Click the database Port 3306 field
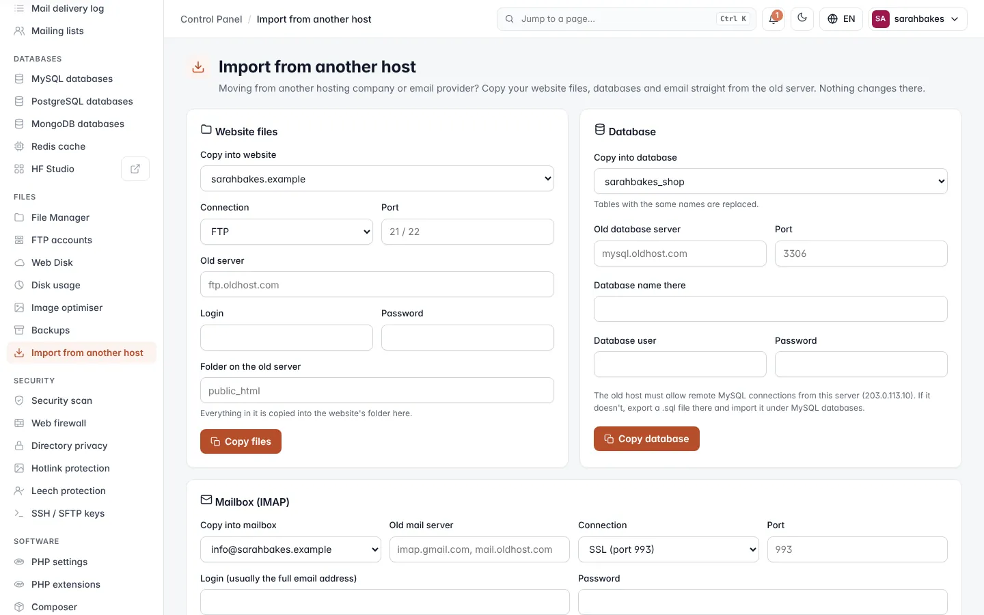984x615 pixels. 861,254
